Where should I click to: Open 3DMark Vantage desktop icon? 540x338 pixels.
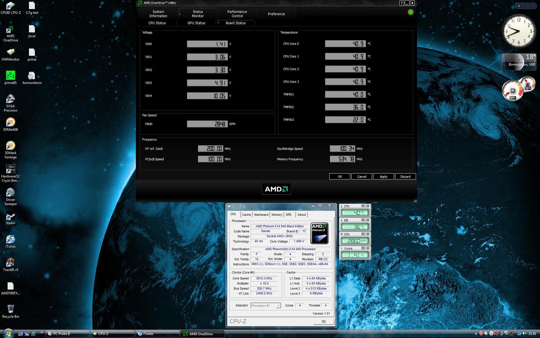[x=10, y=150]
